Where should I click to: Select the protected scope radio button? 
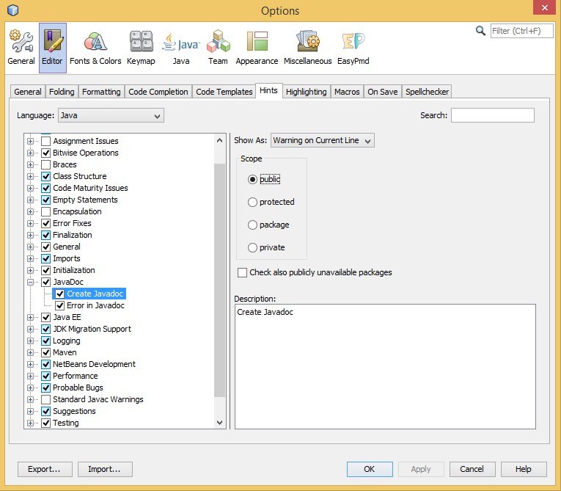click(x=253, y=202)
